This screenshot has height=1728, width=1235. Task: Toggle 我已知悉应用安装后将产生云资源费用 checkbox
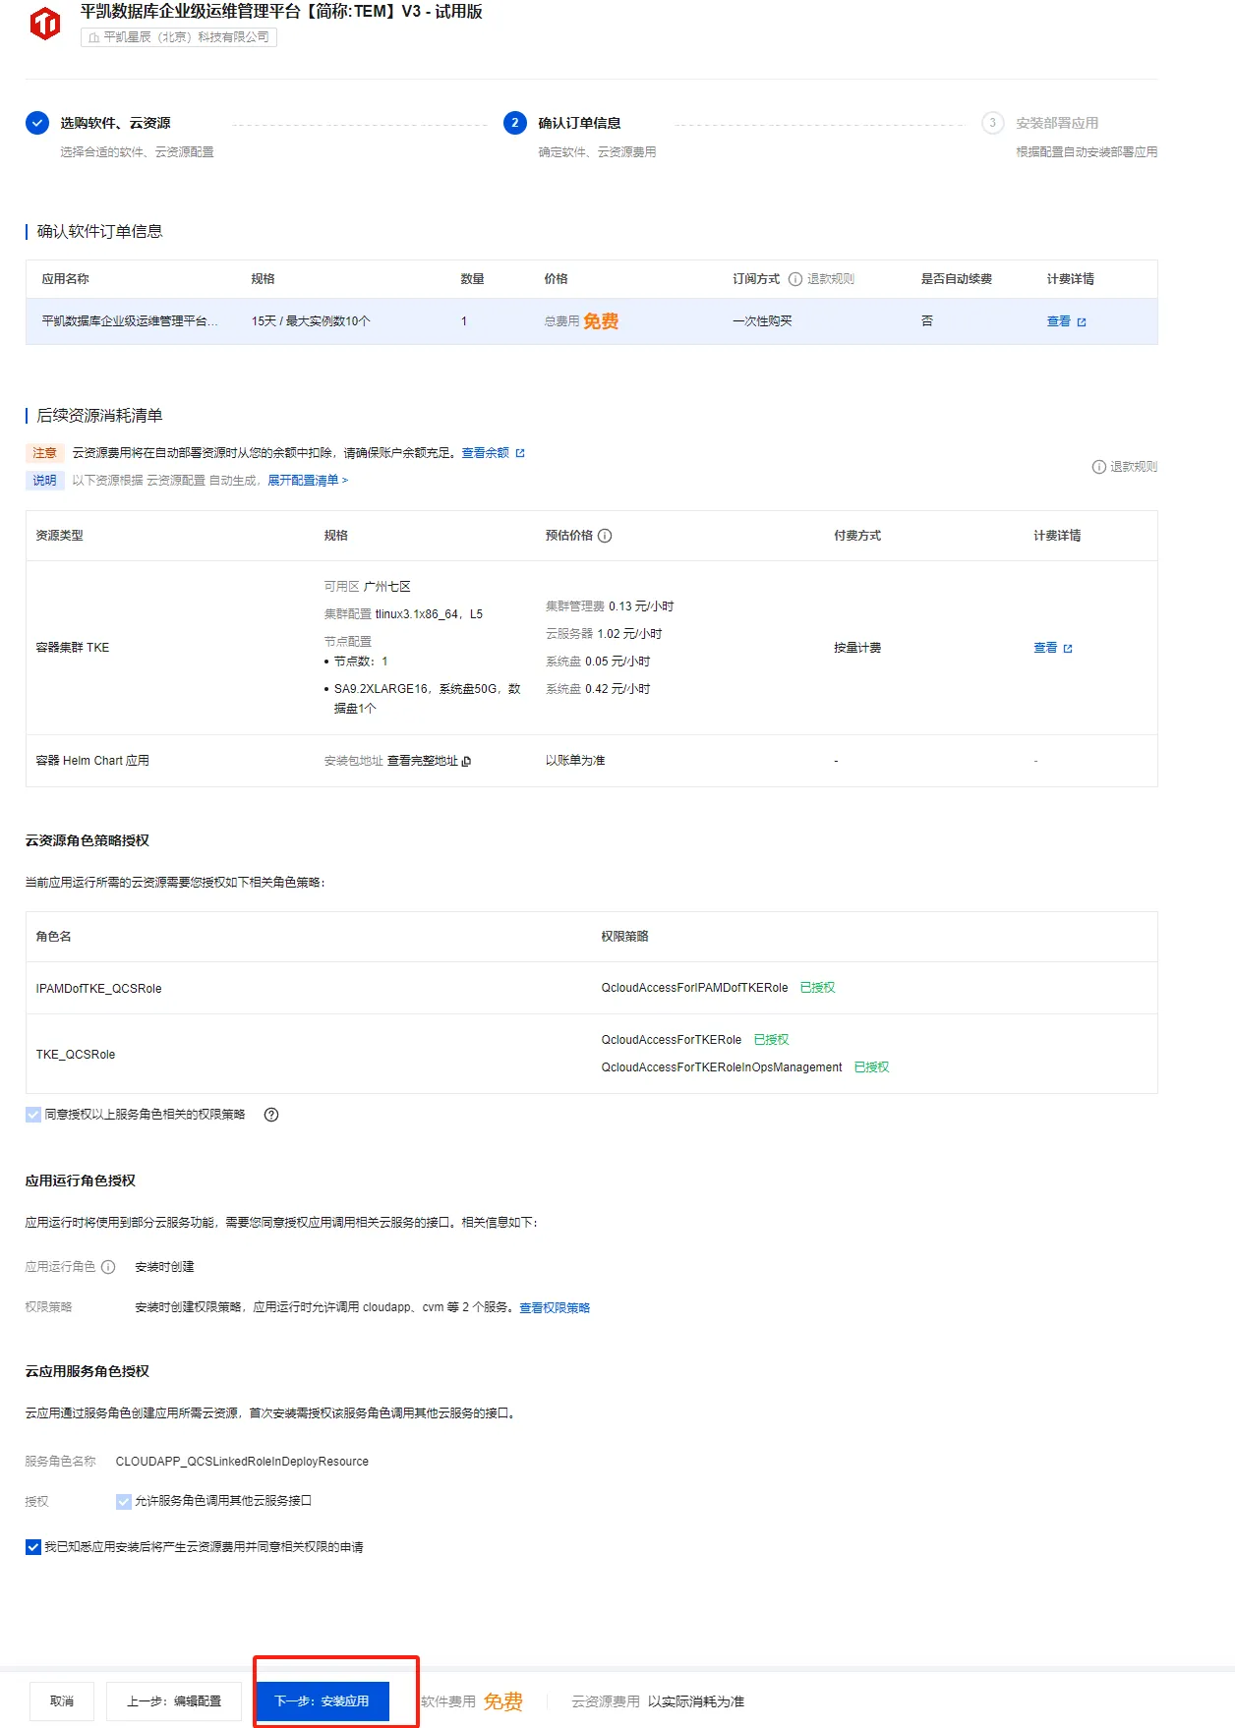click(x=33, y=1547)
